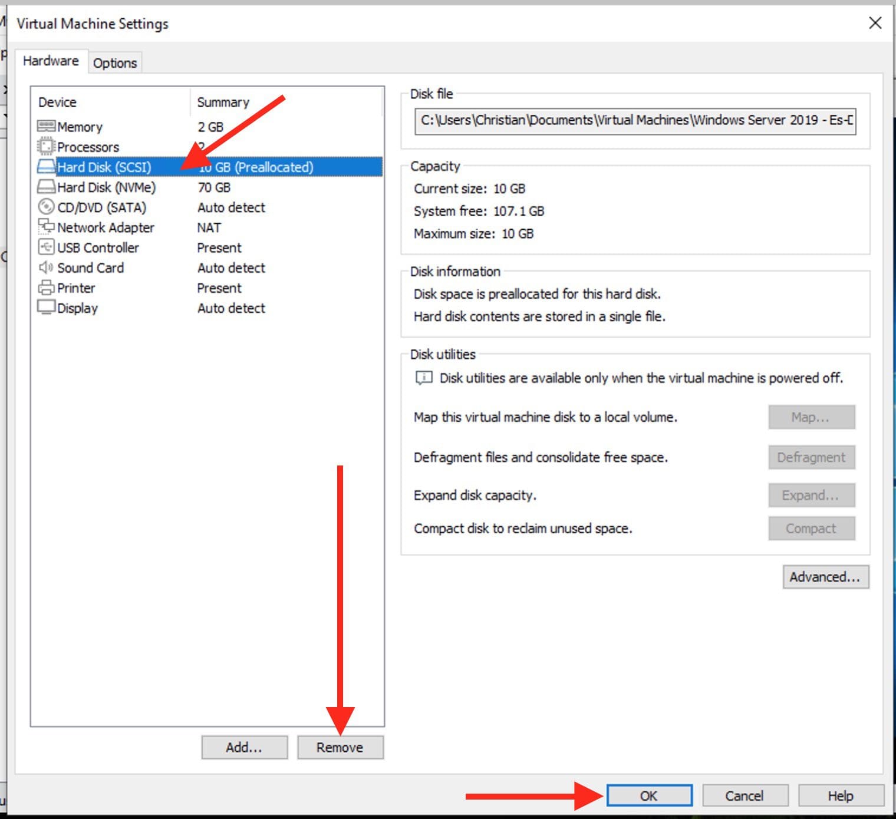This screenshot has height=819, width=896.
Task: Click the Network Adapter icon
Action: pyautogui.click(x=46, y=227)
